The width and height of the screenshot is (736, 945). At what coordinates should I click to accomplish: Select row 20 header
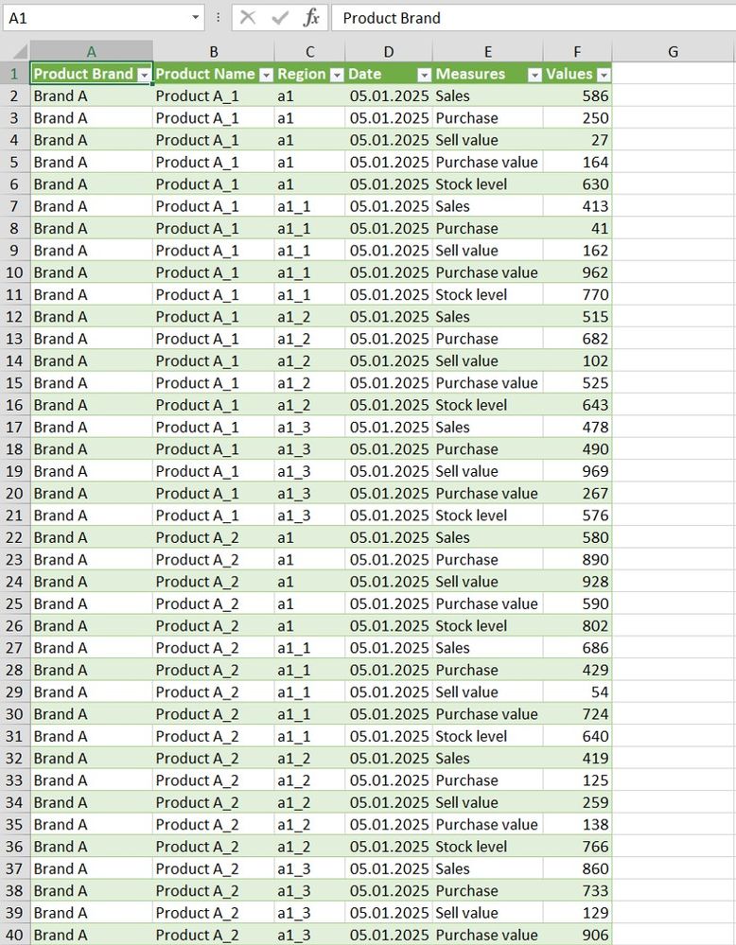tap(14, 494)
